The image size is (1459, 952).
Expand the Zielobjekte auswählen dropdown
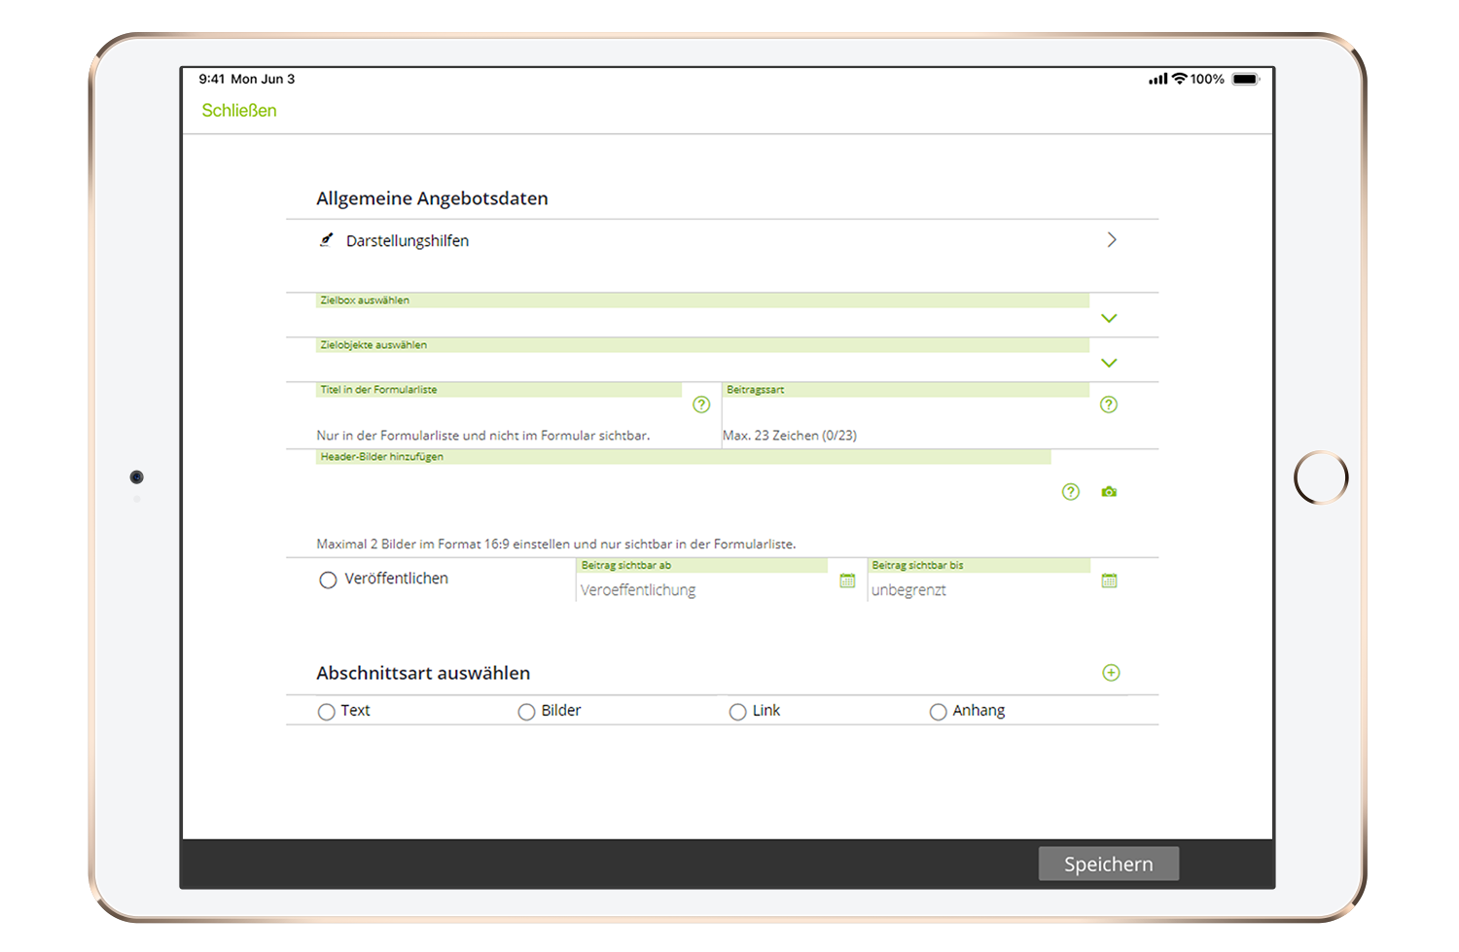(x=1109, y=363)
